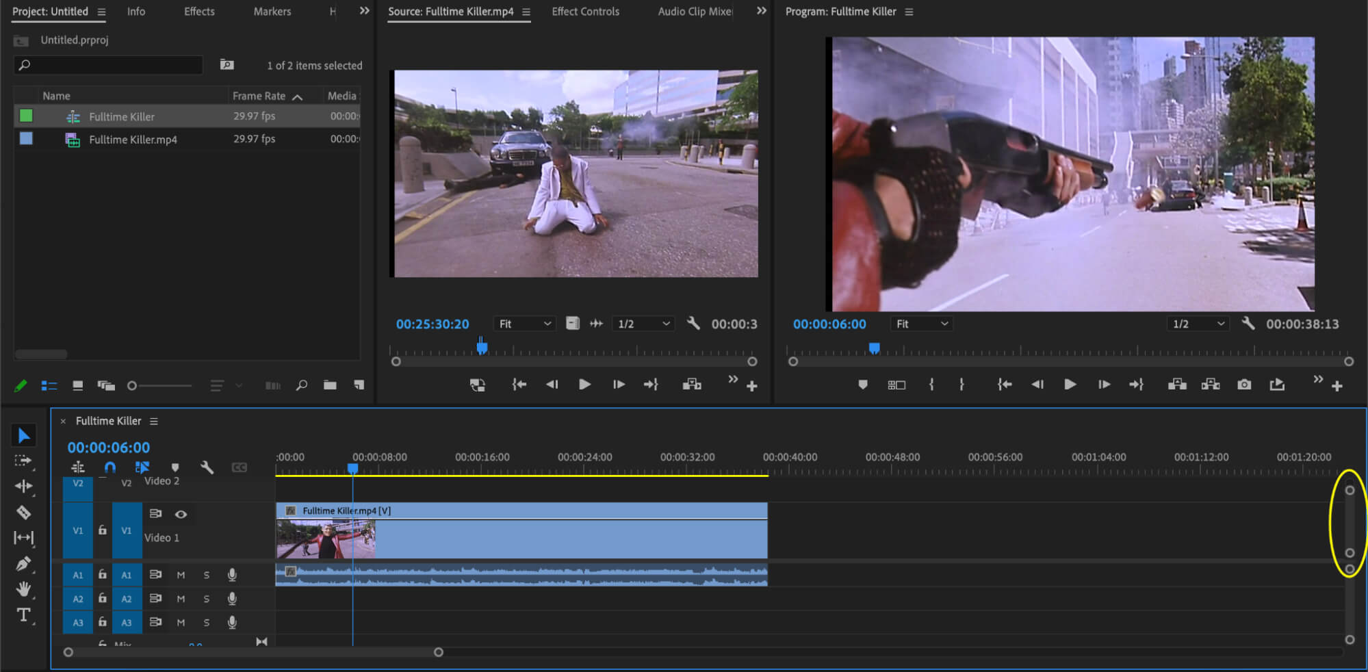Toggle Snap magnet in timeline
The width and height of the screenshot is (1368, 672).
110,467
